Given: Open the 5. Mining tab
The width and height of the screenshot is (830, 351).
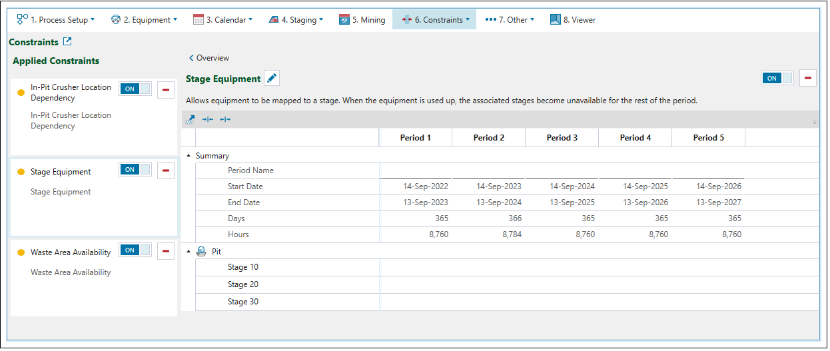Looking at the screenshot, I should (362, 20).
